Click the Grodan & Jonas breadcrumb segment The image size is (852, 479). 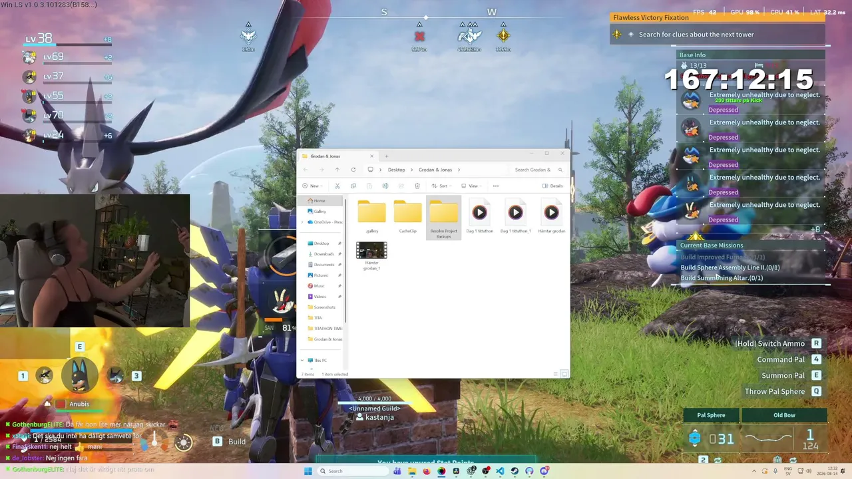coord(435,170)
